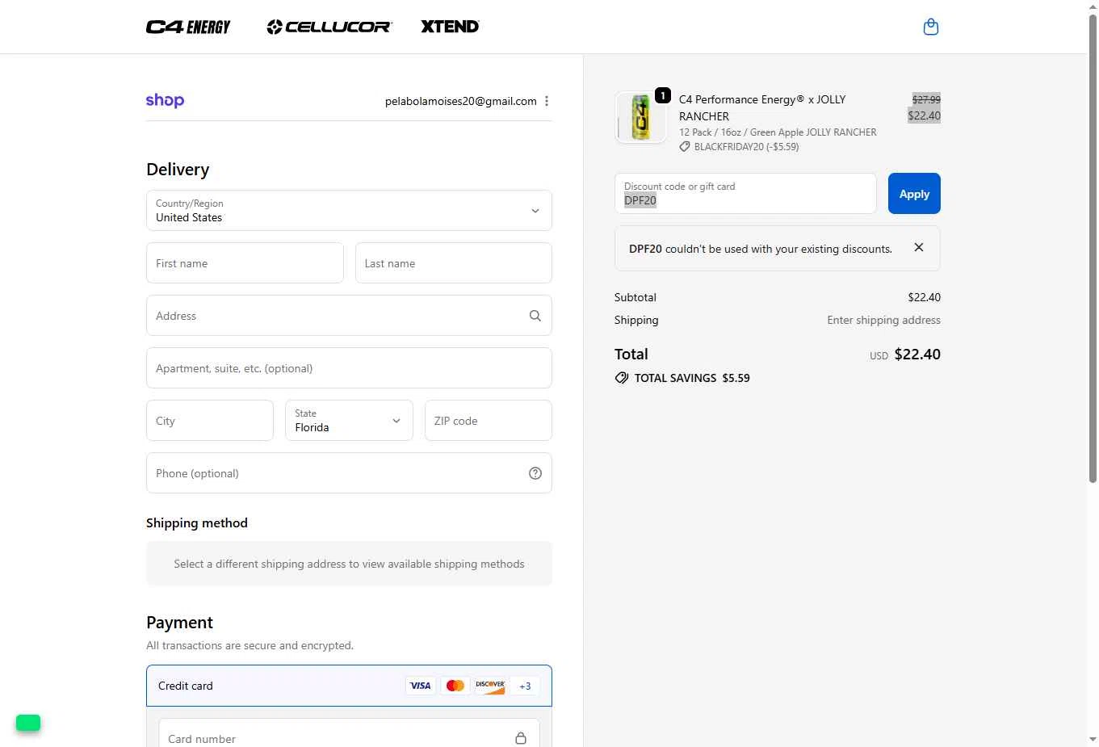Click the XTEND logo
This screenshot has height=747, width=1099.
450,27
